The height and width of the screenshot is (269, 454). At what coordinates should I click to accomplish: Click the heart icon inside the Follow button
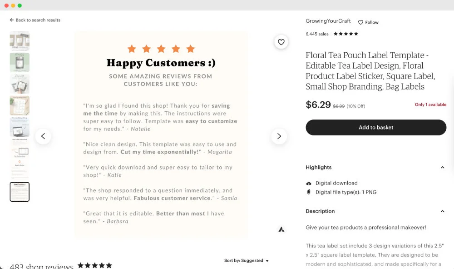click(361, 22)
